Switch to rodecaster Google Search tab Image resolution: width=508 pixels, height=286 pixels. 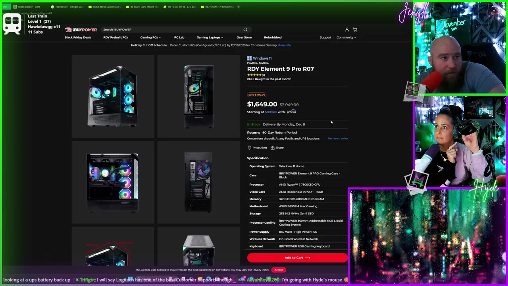(x=68, y=7)
